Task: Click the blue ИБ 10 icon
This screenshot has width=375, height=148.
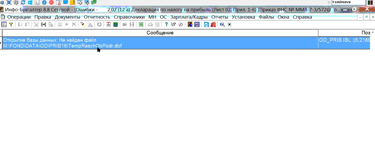Action: tap(197, 25)
